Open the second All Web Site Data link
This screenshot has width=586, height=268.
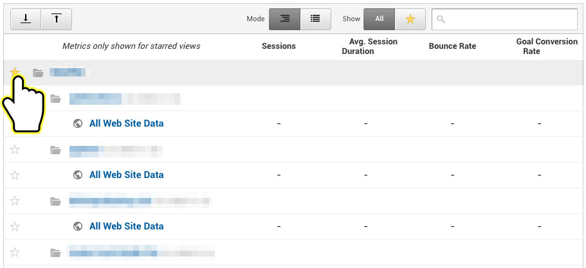[126, 175]
